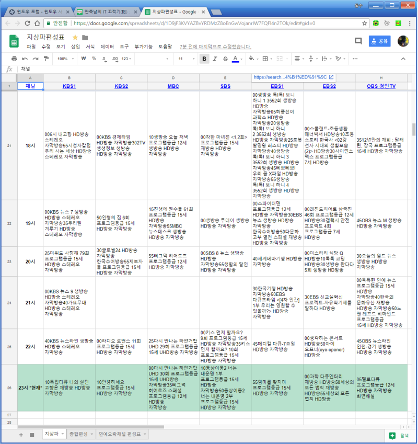
Task: Open the move-to-folder icon beside the title
Action: click(x=85, y=37)
